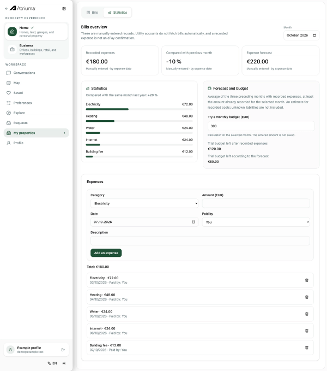
Task: Click the €80.00 forecast budget value
Action: pyautogui.click(x=213, y=162)
